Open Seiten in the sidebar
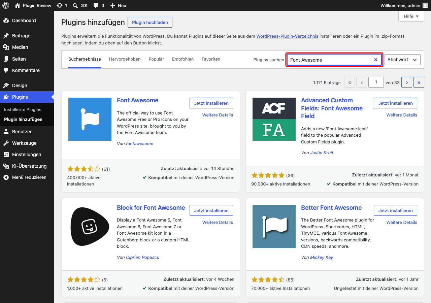This screenshot has height=303, width=431. tap(27, 59)
